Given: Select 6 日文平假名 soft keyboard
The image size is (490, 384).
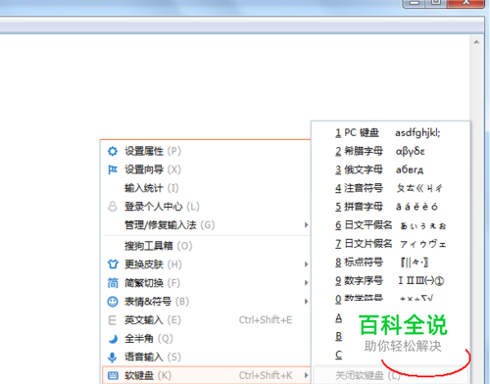Looking at the screenshot, I should coord(391,225).
